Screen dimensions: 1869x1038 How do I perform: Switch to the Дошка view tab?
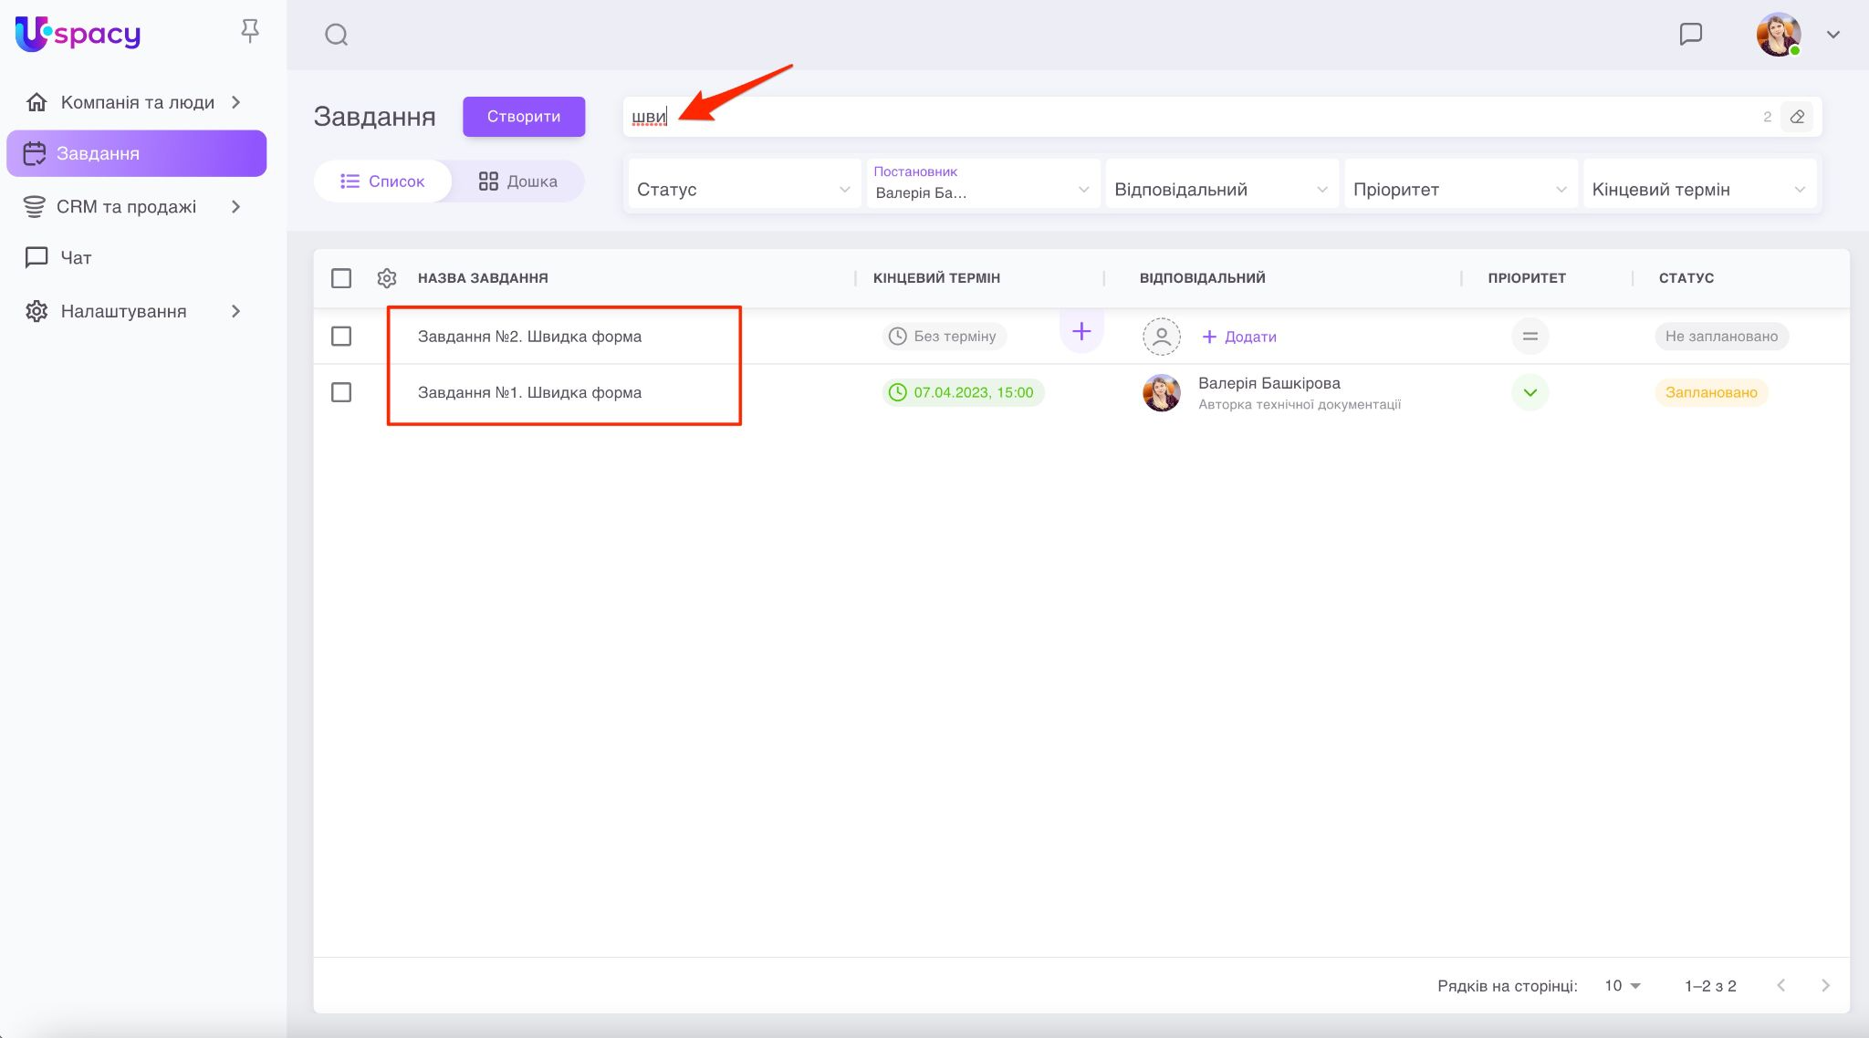[x=518, y=182]
